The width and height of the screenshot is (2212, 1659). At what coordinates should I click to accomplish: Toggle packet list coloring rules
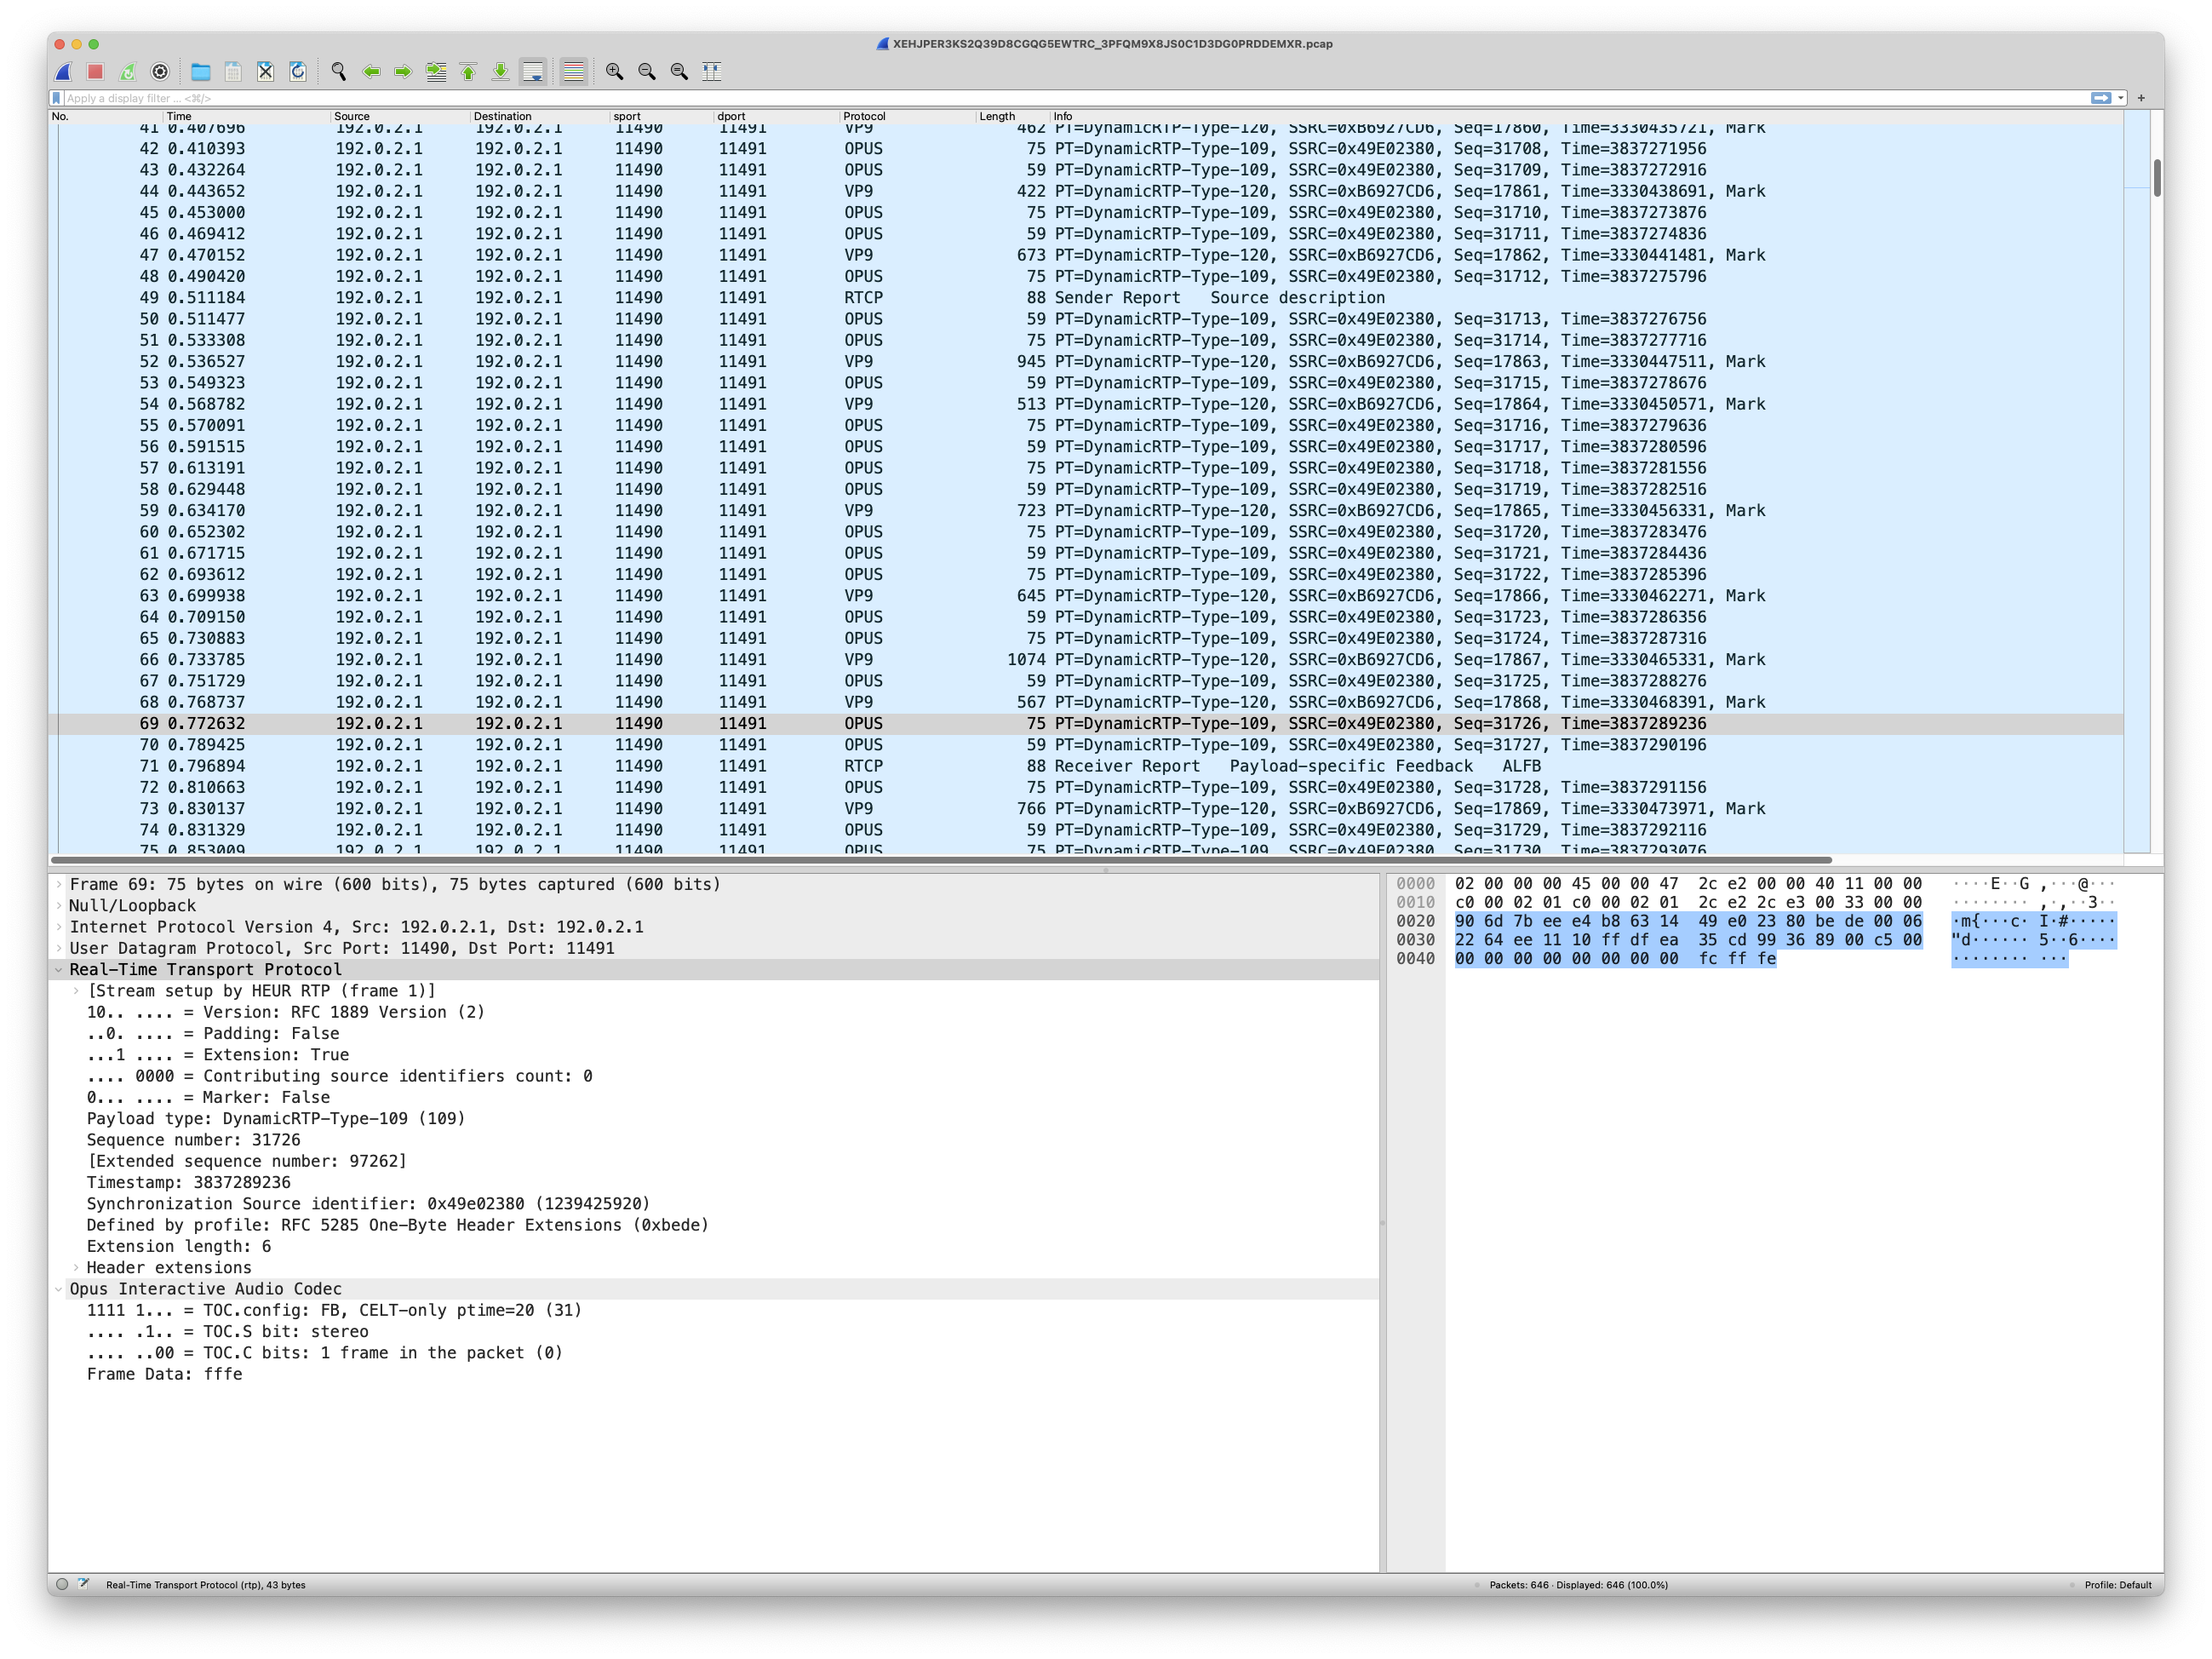pyautogui.click(x=573, y=71)
